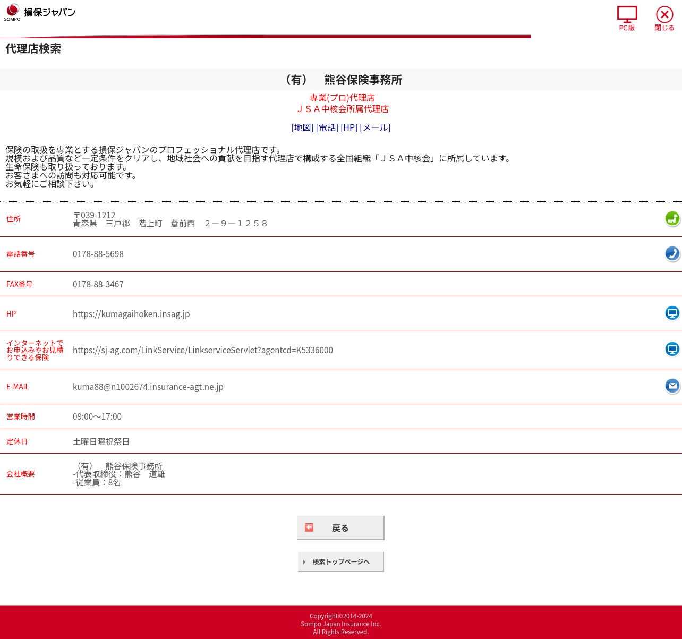Click phone number 0178-88-5698
Viewport: 682px width, 639px height.
(98, 254)
